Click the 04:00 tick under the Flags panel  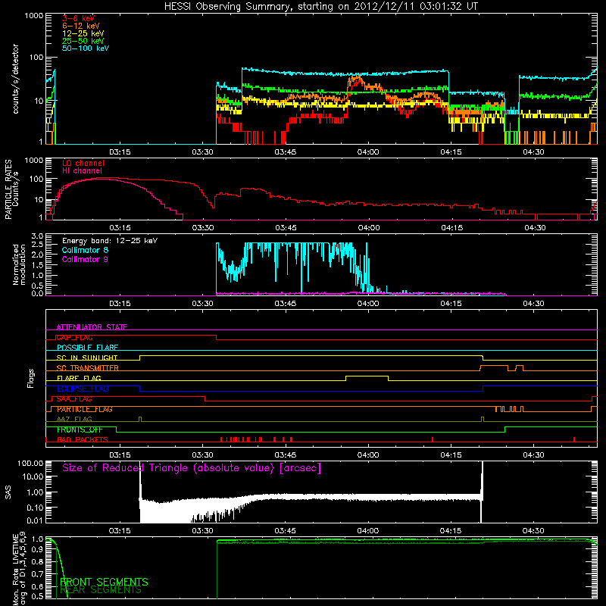pos(368,455)
